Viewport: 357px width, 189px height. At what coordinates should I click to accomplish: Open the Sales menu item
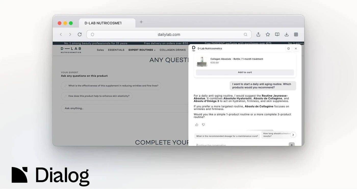point(100,50)
